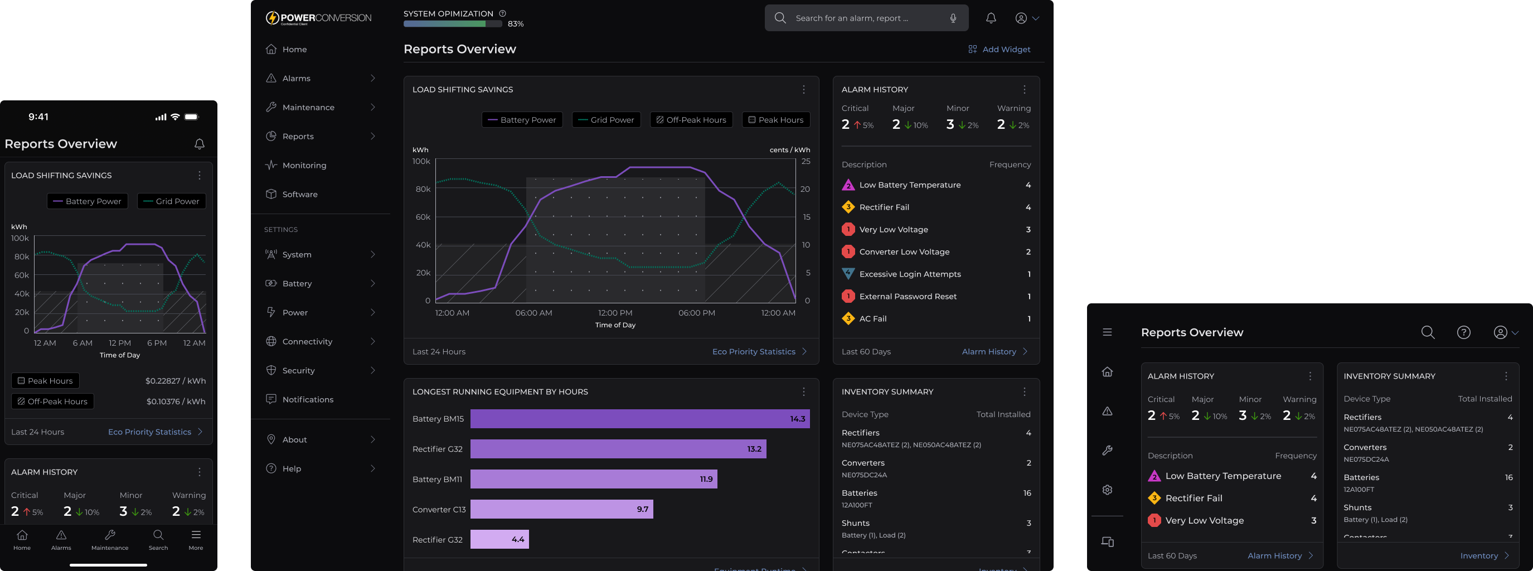
Task: Toggle Off-Peak Hours button in mobile view
Action: coord(52,401)
